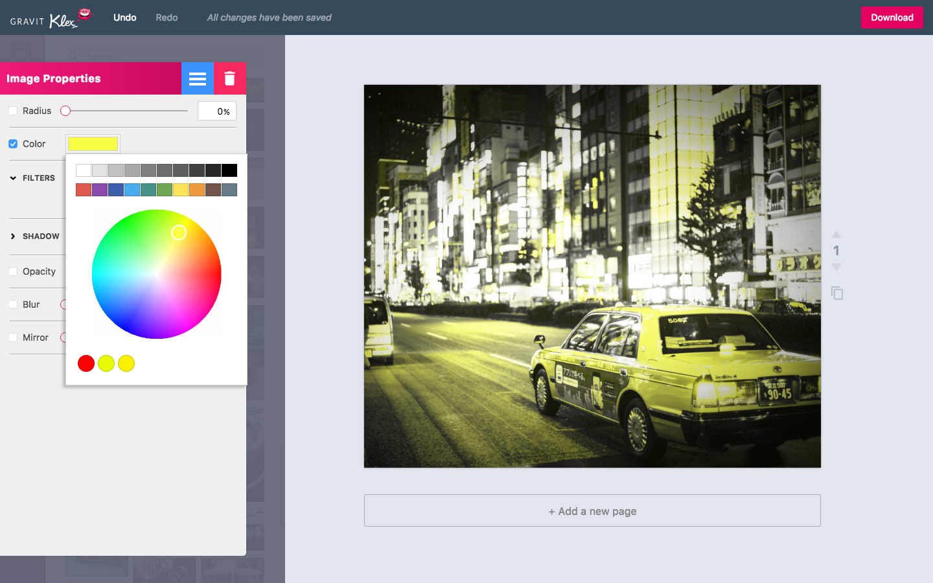Uncheck the Color checkbox
933x583 pixels.
(x=13, y=144)
